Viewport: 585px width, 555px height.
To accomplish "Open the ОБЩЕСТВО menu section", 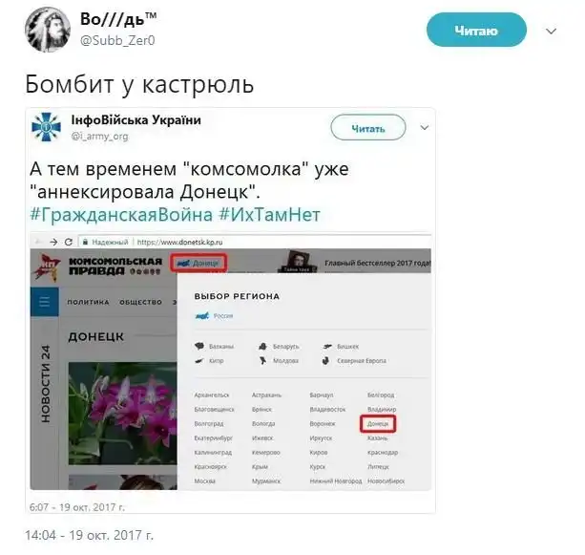I will [140, 302].
